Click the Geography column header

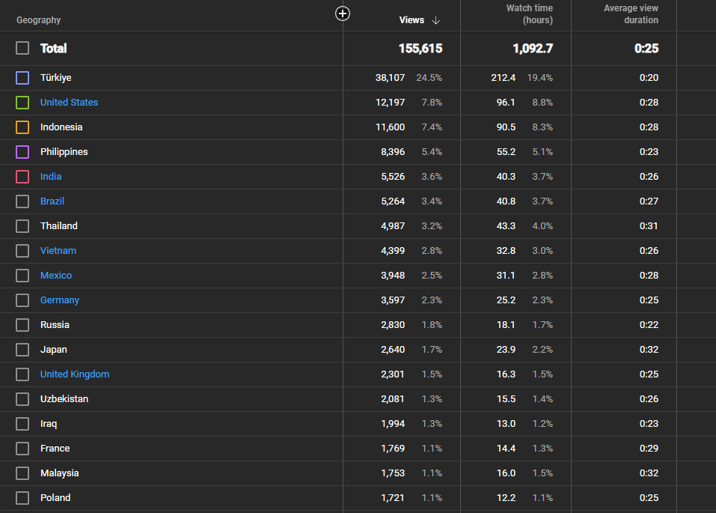(38, 20)
